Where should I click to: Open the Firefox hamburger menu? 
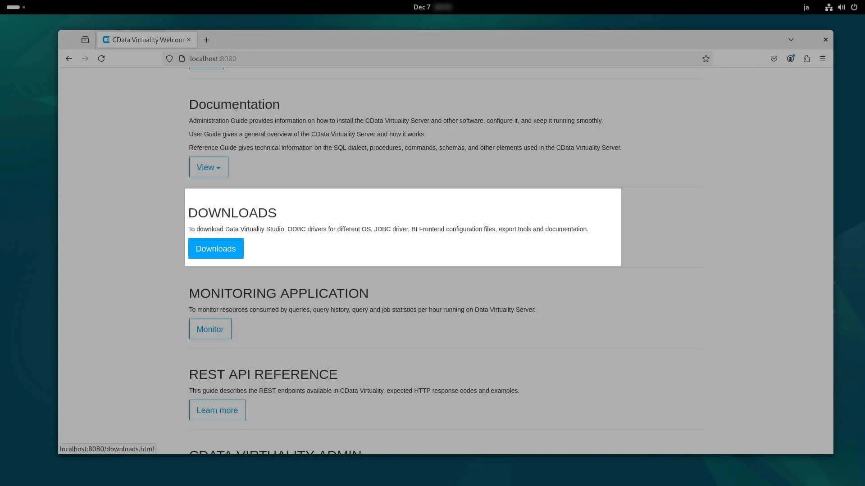823,58
